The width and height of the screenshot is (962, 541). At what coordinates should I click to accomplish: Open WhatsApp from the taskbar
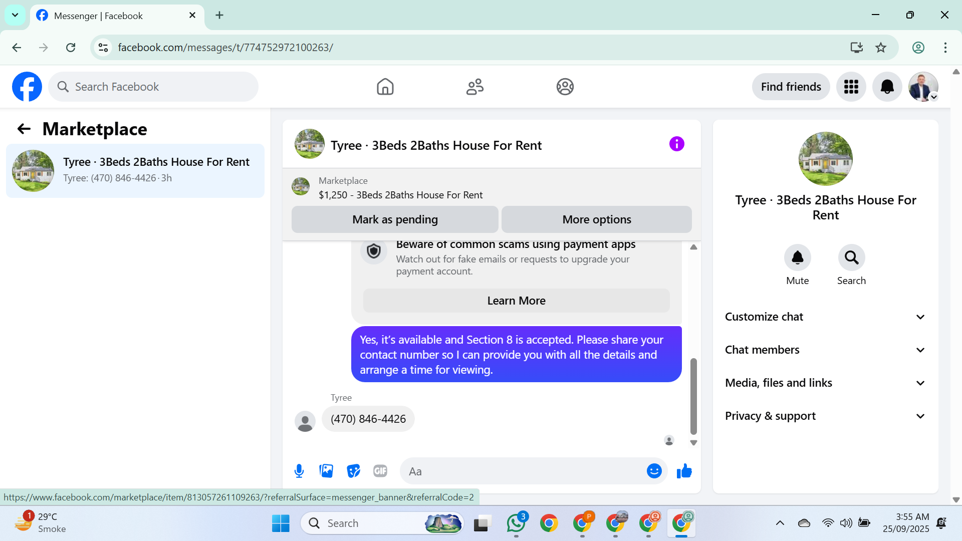coord(516,523)
